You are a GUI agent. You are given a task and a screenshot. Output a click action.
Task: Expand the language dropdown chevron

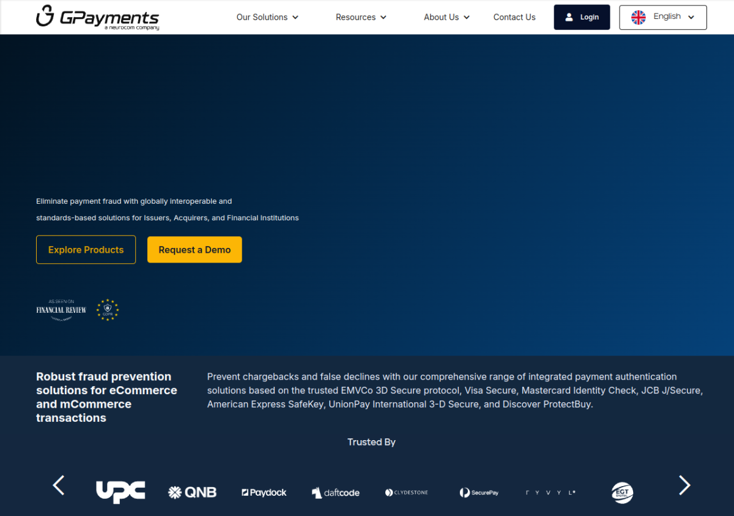tap(691, 17)
